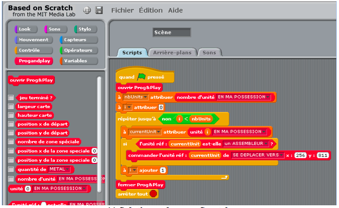
Task: Click the fermer Prog&Play block in the script
Action: (x=140, y=185)
